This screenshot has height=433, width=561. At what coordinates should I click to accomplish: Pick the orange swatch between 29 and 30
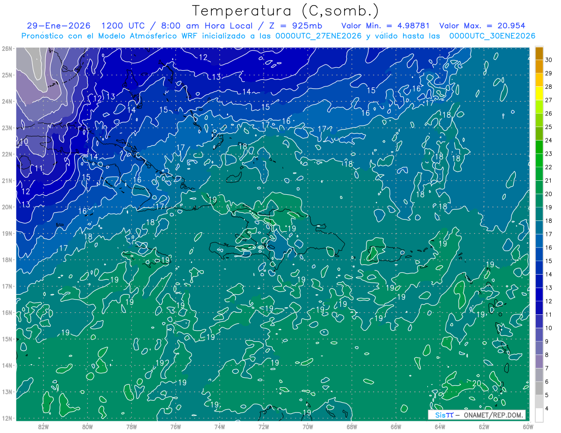tap(539, 66)
